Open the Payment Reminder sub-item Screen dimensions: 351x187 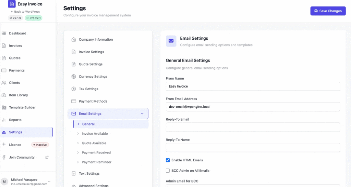[x=96, y=162]
